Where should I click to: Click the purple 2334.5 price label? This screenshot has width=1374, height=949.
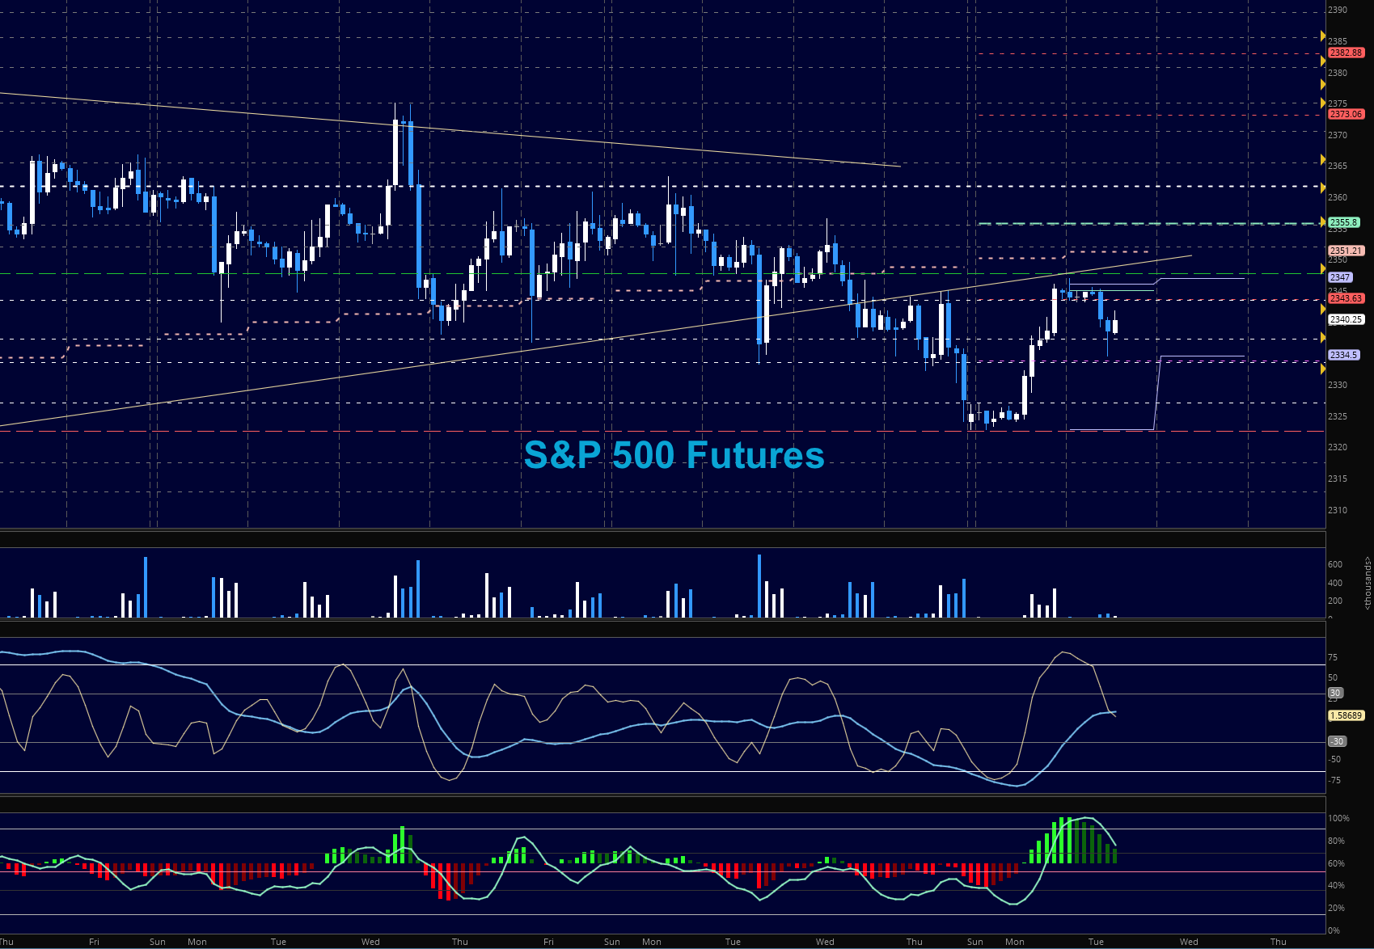point(1344,355)
